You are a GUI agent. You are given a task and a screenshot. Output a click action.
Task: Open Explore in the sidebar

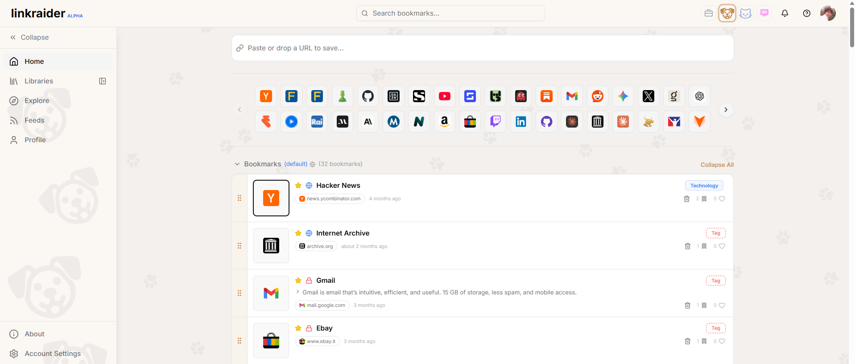pos(58,101)
